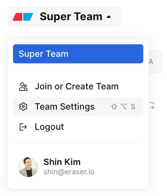Click Shin Kim's profile avatar
This screenshot has width=167, height=196.
coord(28,167)
